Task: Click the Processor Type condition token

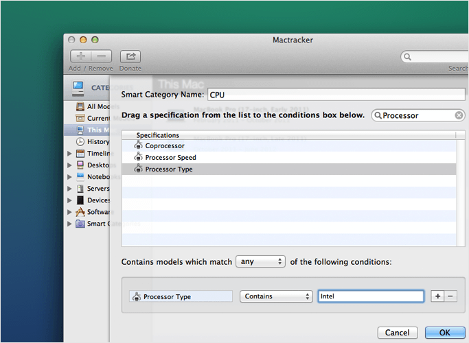Action: click(x=181, y=296)
